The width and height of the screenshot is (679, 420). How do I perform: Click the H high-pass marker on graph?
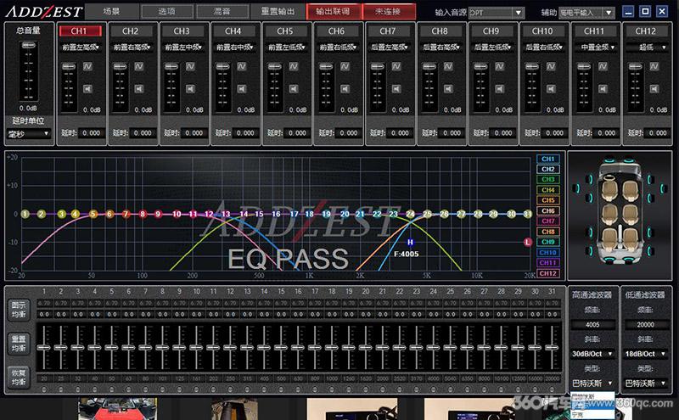pos(410,243)
